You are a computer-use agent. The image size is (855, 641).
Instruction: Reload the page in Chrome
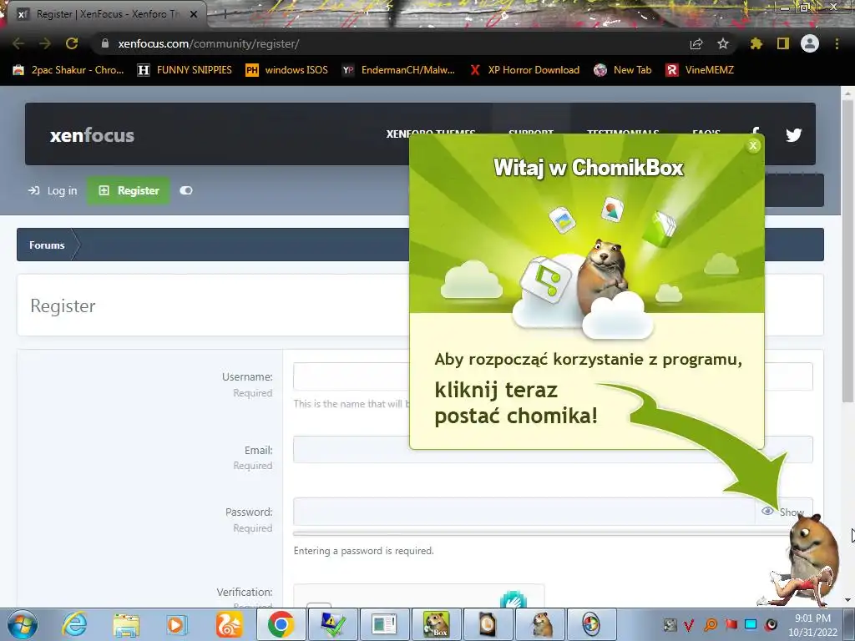[x=72, y=43]
